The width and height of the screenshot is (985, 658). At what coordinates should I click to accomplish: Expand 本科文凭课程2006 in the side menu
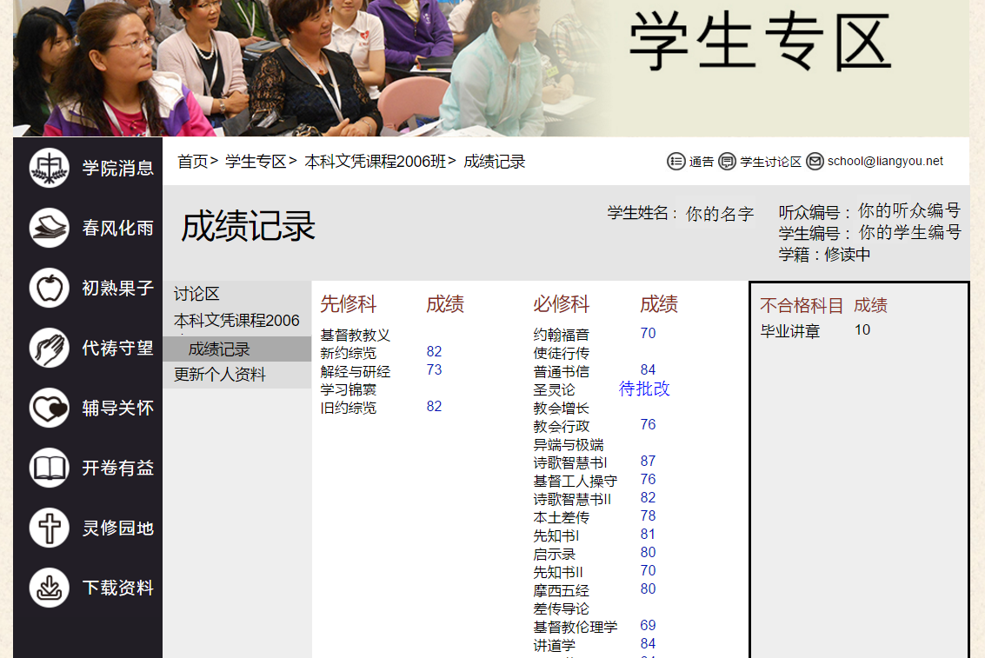[x=236, y=321]
